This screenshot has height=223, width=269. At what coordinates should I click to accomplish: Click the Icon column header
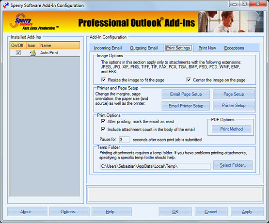click(x=32, y=46)
